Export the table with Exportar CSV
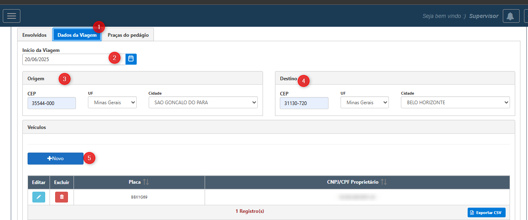 [x=486, y=212]
